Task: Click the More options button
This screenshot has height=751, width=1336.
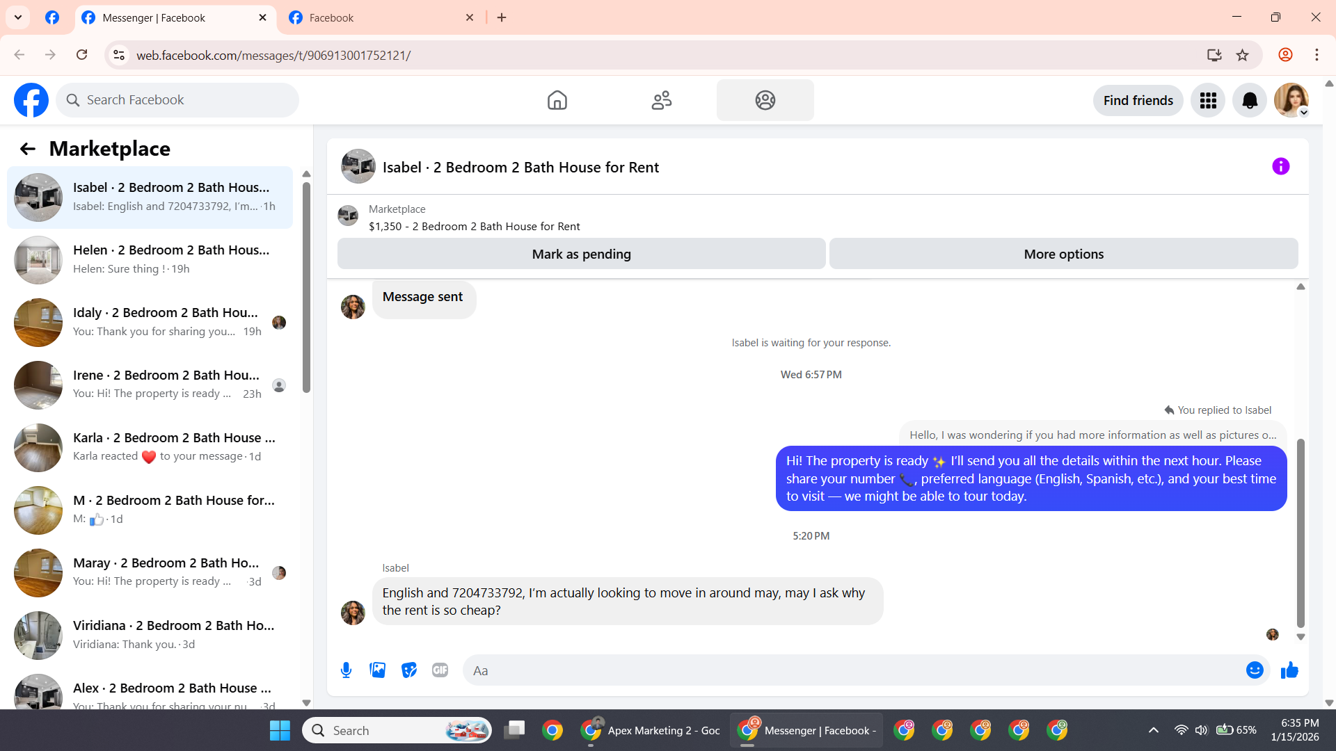Action: pyautogui.click(x=1063, y=254)
